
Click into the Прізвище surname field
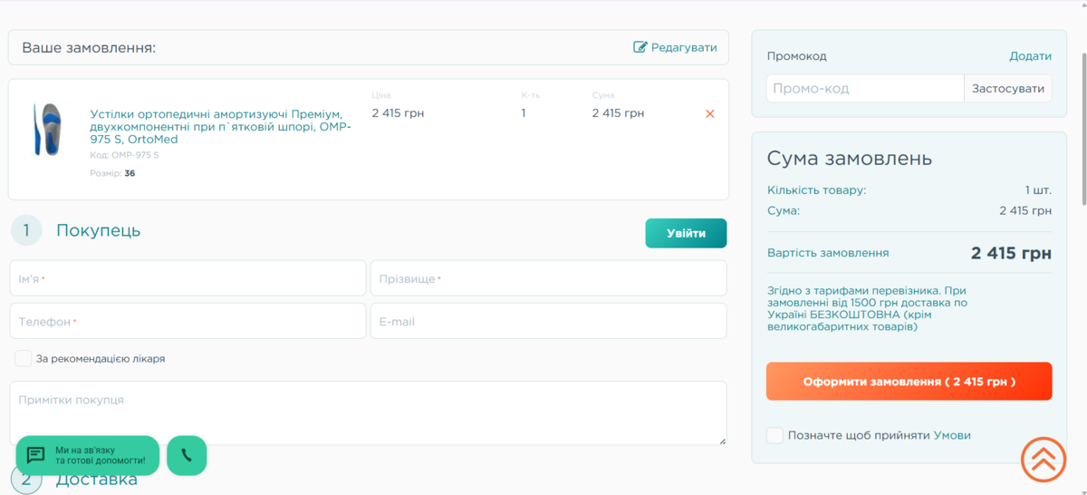pos(548,278)
